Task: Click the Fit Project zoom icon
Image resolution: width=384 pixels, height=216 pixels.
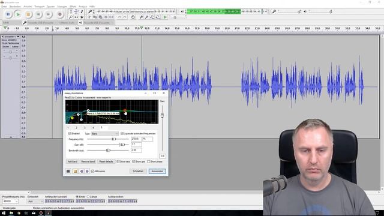Action: click(x=157, y=17)
